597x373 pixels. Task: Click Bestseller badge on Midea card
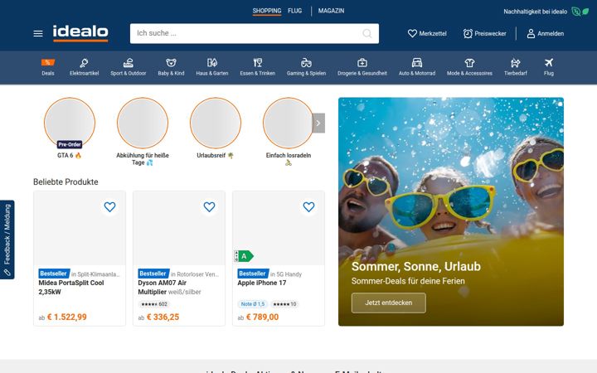[54, 274]
